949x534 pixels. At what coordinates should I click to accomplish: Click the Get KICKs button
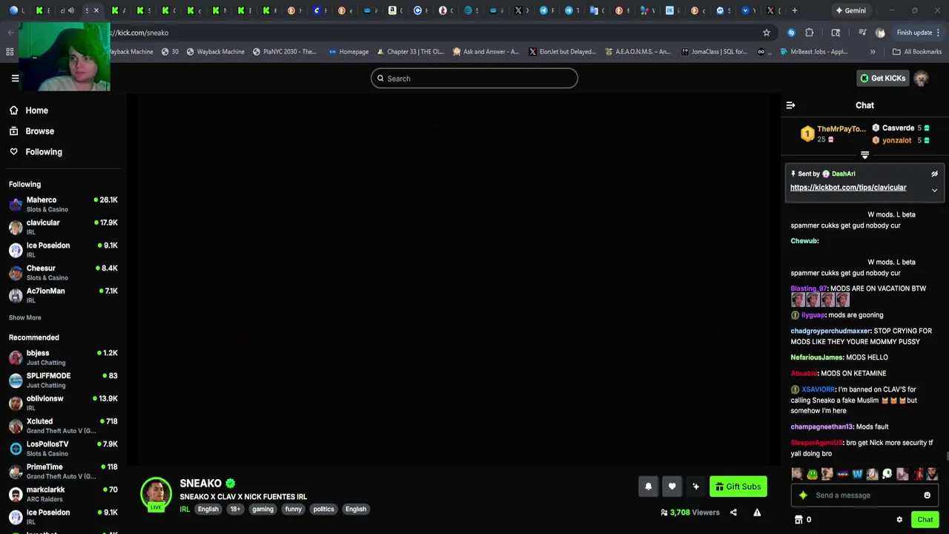tap(882, 79)
